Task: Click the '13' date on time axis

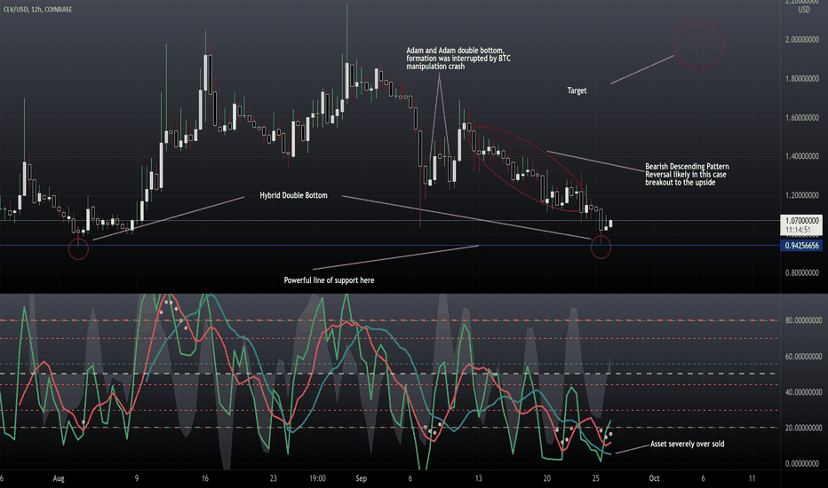Action: click(x=478, y=478)
